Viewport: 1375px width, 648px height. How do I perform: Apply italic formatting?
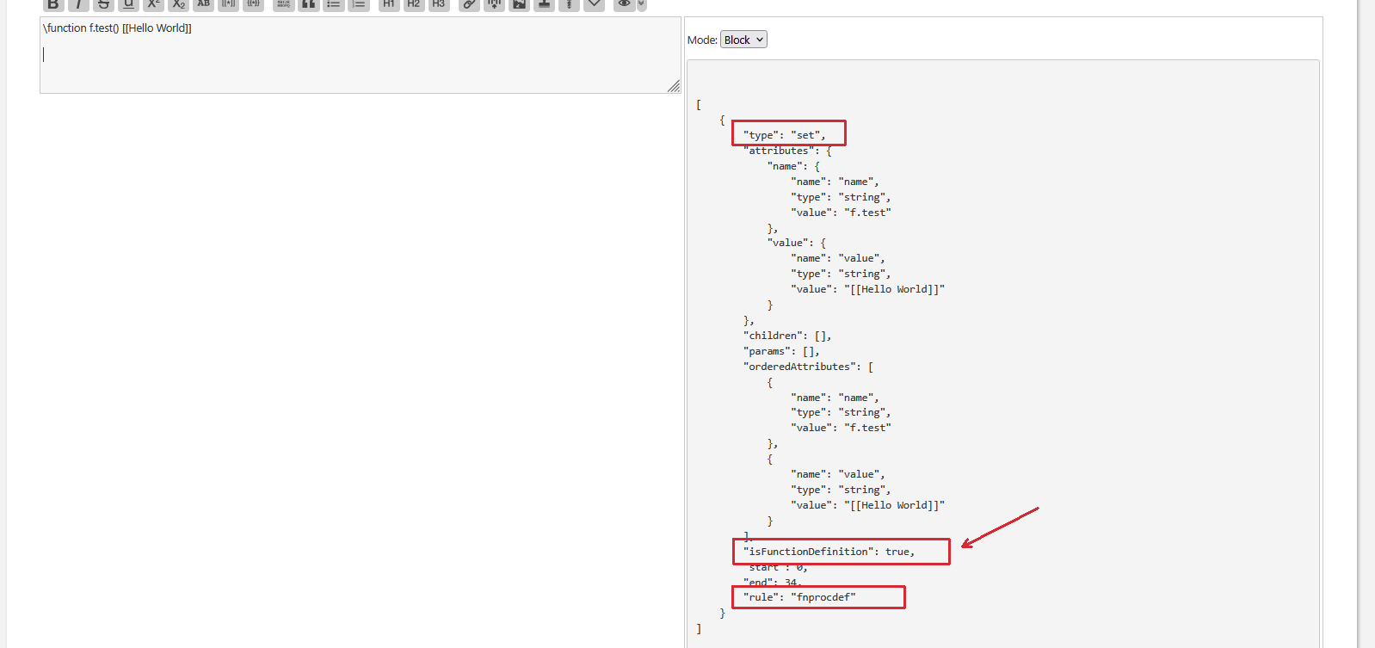pyautogui.click(x=78, y=4)
